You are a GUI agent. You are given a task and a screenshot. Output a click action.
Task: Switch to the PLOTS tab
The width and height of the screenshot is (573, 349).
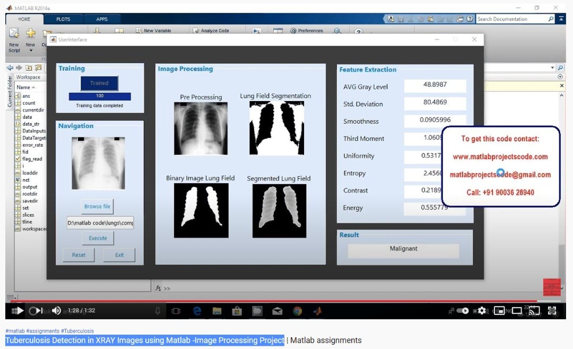click(63, 19)
